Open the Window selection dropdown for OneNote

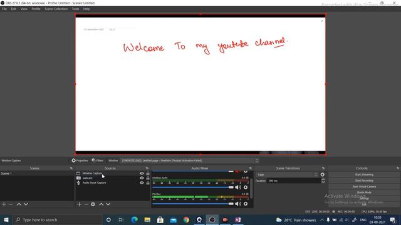tap(189, 161)
